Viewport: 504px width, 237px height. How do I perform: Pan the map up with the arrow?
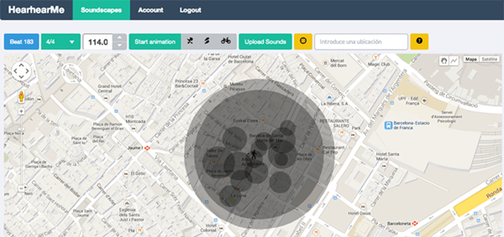tap(21, 65)
